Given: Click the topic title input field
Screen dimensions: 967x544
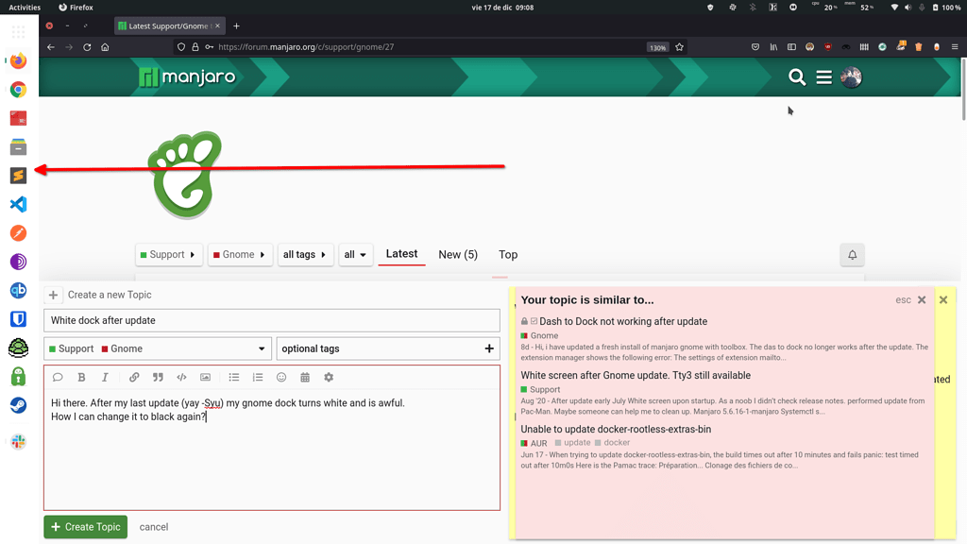Looking at the screenshot, I should (x=272, y=321).
